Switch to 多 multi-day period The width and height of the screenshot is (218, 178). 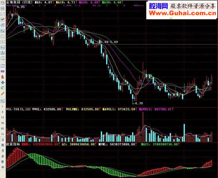click(3, 156)
